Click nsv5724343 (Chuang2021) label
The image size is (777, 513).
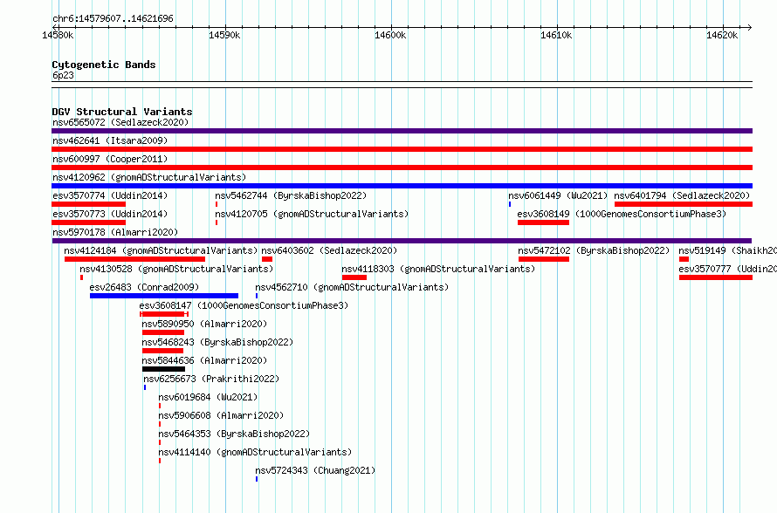point(315,470)
